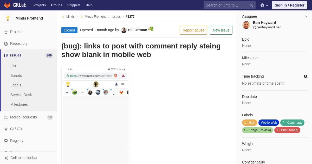The image size is (312, 164).
Task: Select the '1 - High' label
Action: click(x=250, y=123)
